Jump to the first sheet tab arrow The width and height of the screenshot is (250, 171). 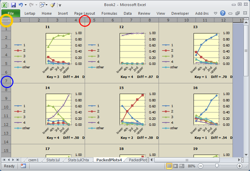(x=4, y=160)
